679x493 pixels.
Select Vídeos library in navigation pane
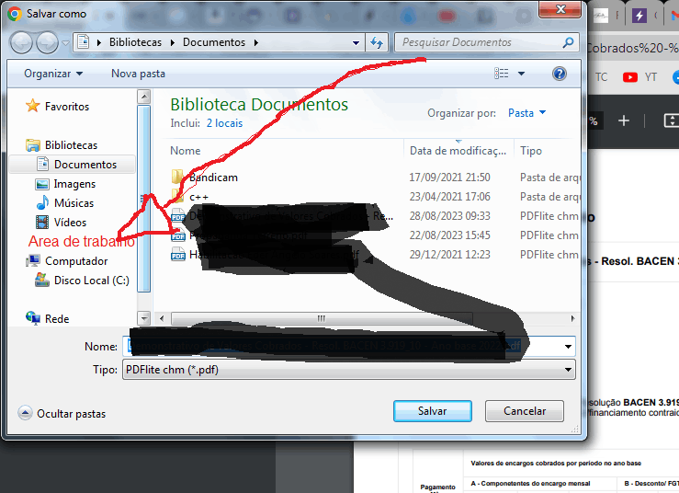70,223
